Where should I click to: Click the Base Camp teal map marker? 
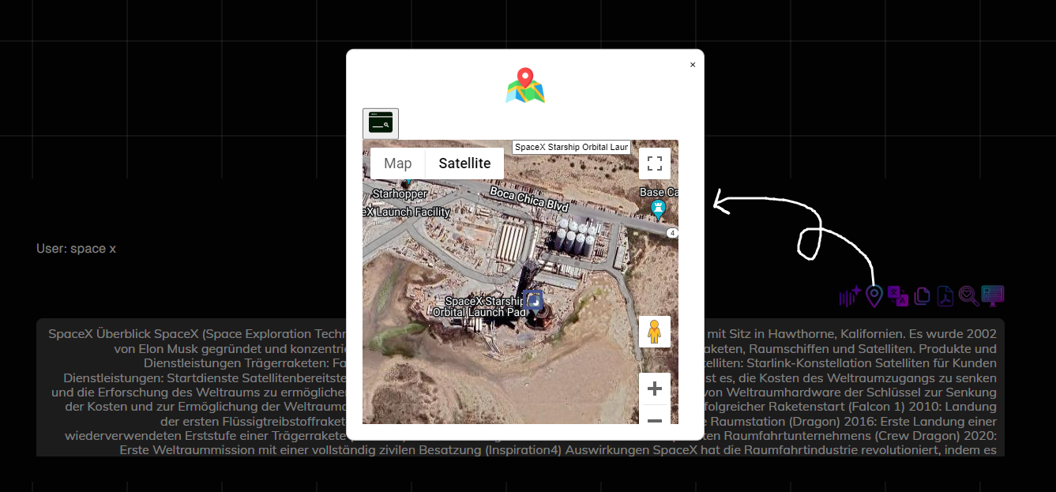pyautogui.click(x=658, y=209)
